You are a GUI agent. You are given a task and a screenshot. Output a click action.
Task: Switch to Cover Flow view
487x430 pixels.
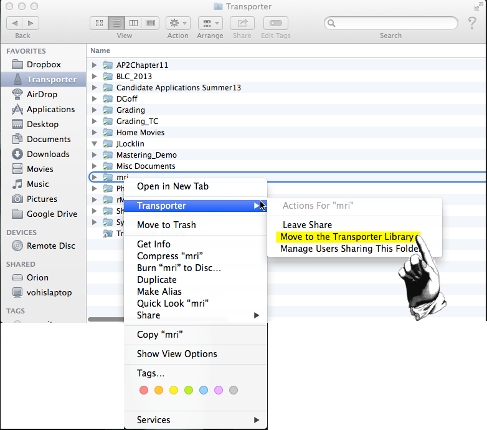click(150, 23)
